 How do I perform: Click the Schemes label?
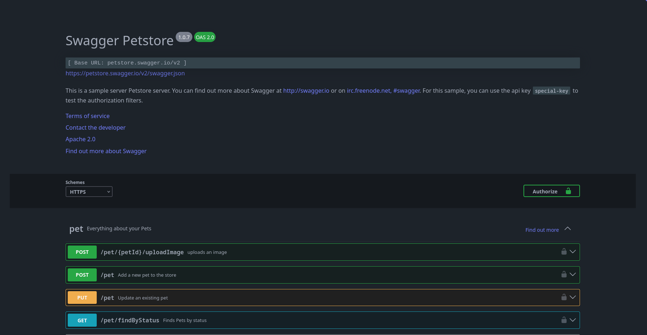coord(75,183)
